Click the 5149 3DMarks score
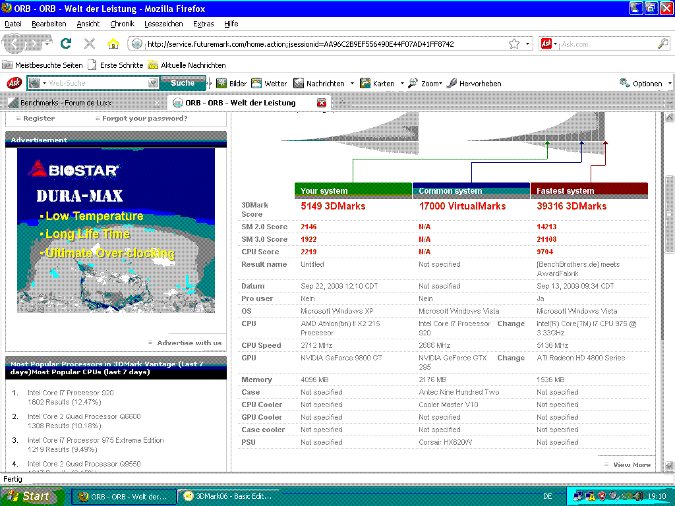675x506 pixels. click(x=333, y=206)
